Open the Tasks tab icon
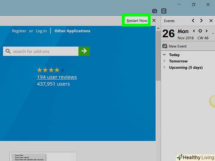 click(x=164, y=11)
